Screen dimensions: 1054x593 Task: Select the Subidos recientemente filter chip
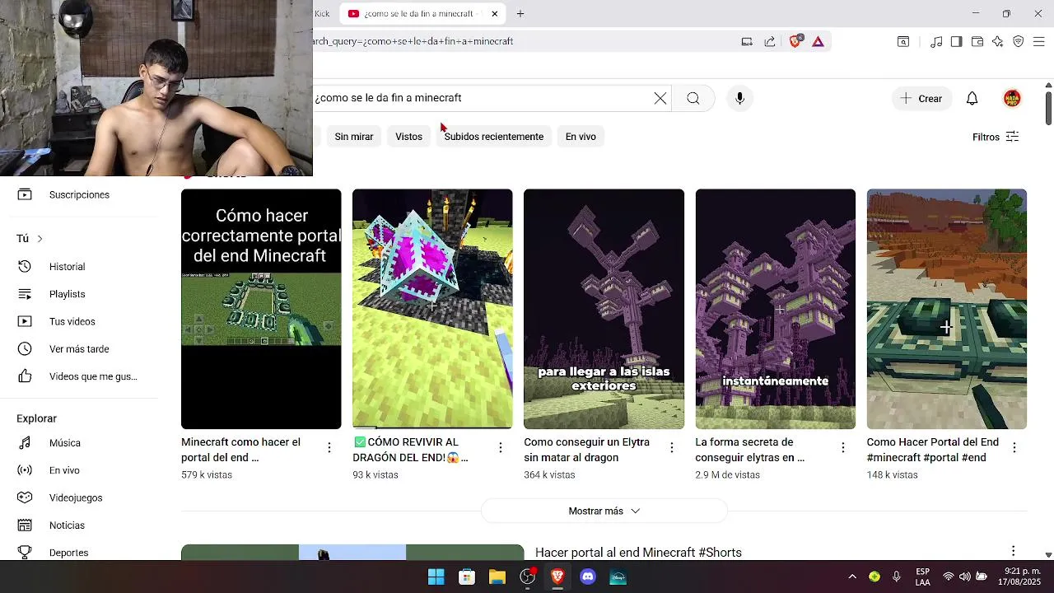click(x=494, y=137)
